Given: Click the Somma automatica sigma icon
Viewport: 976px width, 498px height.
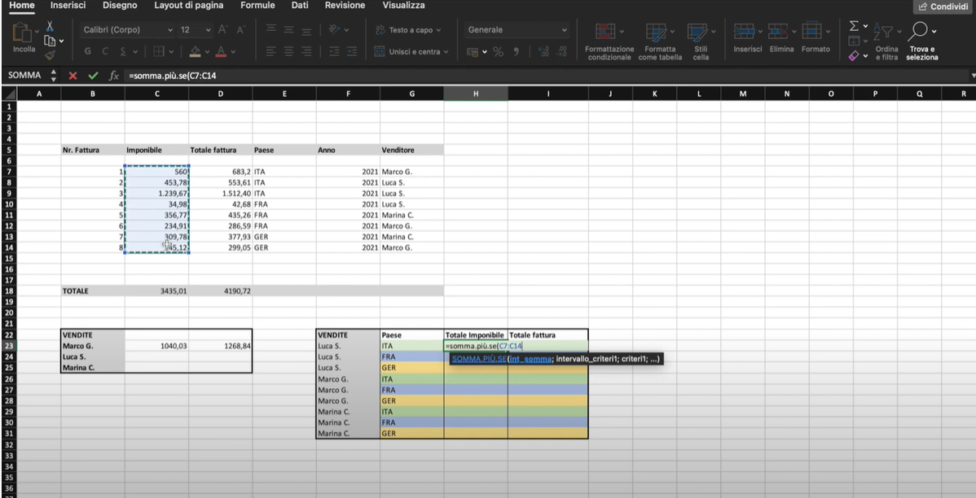Looking at the screenshot, I should pyautogui.click(x=855, y=26).
